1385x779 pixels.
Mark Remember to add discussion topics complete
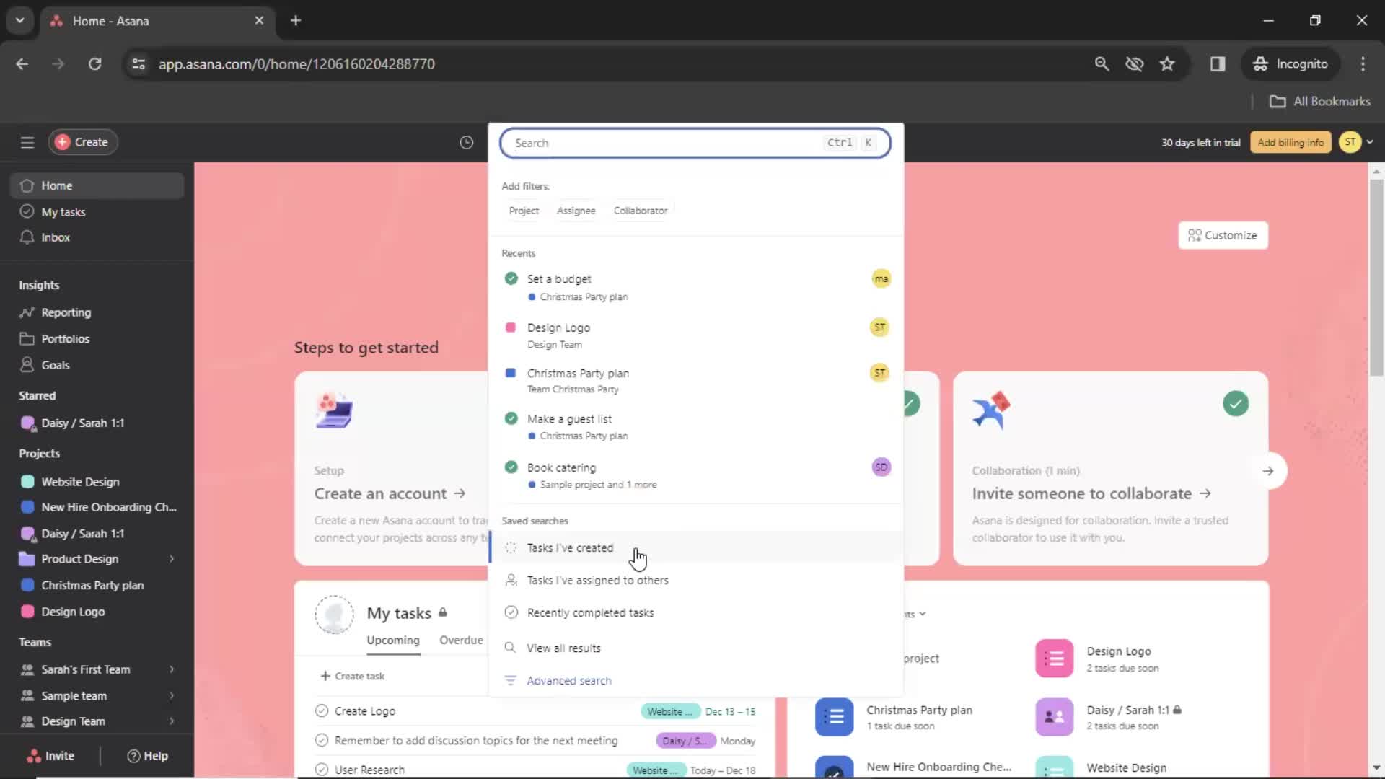(322, 740)
